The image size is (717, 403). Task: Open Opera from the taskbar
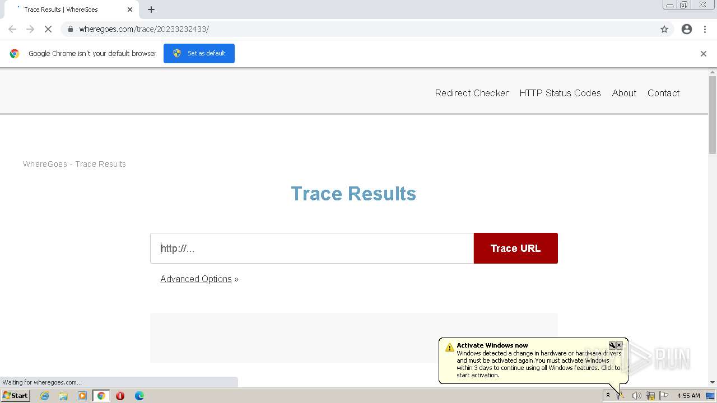click(x=120, y=396)
